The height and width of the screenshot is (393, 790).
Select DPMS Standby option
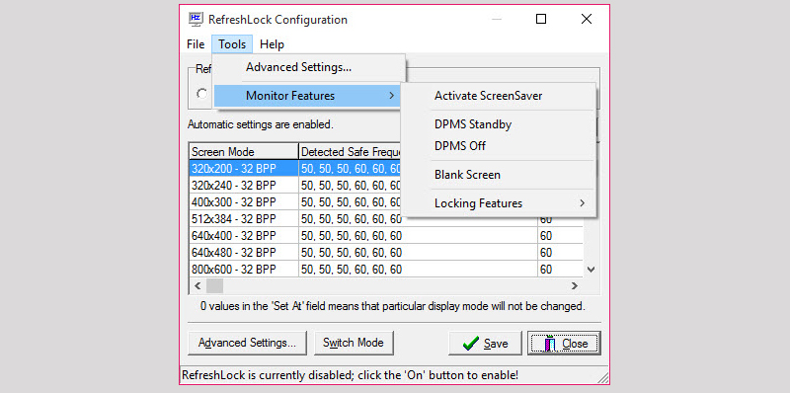(499, 124)
